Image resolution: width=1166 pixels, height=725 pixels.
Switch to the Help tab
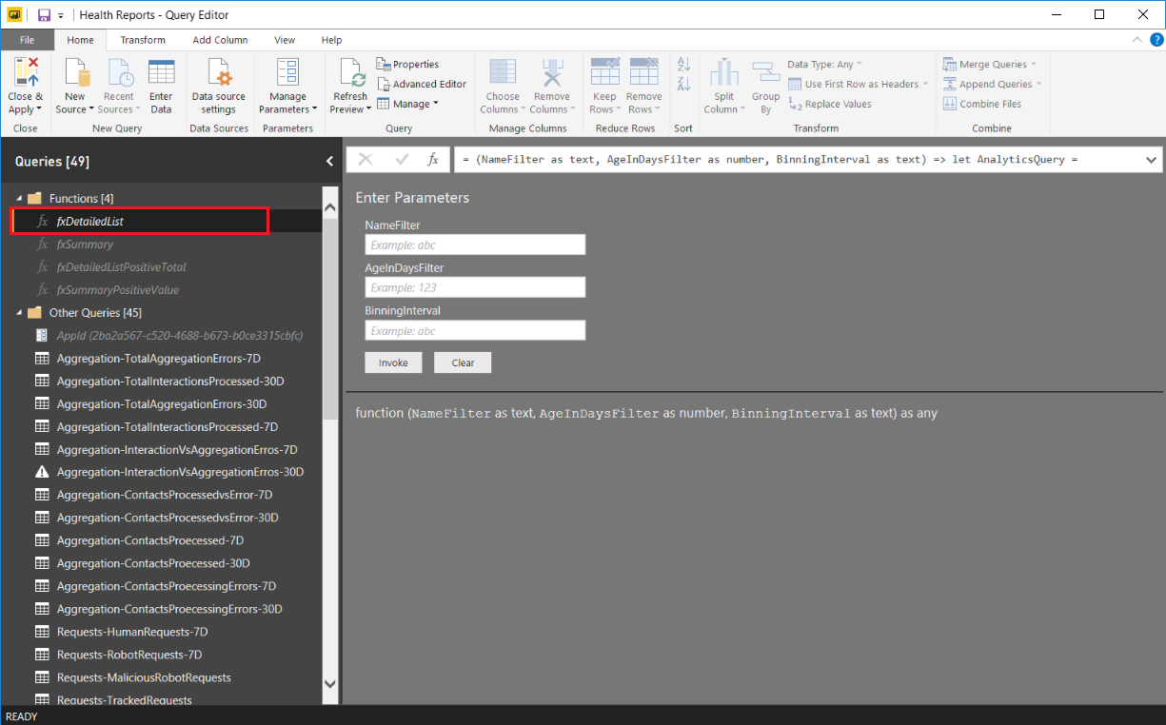[331, 40]
